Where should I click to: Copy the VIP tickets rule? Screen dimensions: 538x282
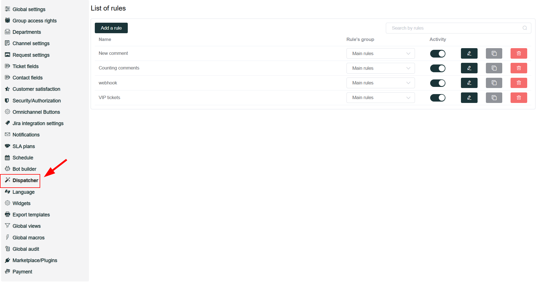coord(494,98)
